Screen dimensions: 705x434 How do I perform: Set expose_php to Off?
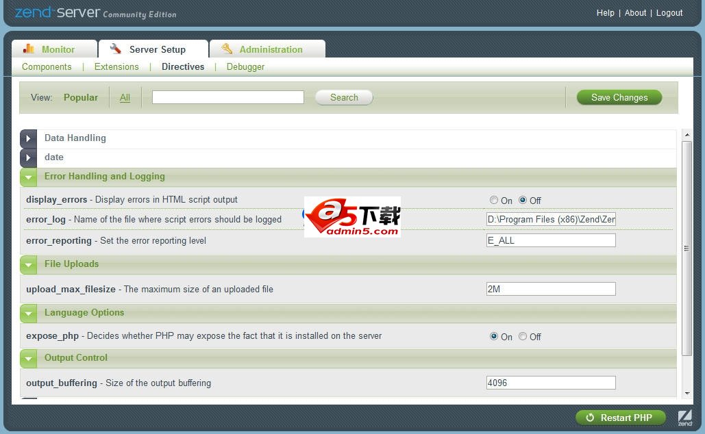[523, 336]
